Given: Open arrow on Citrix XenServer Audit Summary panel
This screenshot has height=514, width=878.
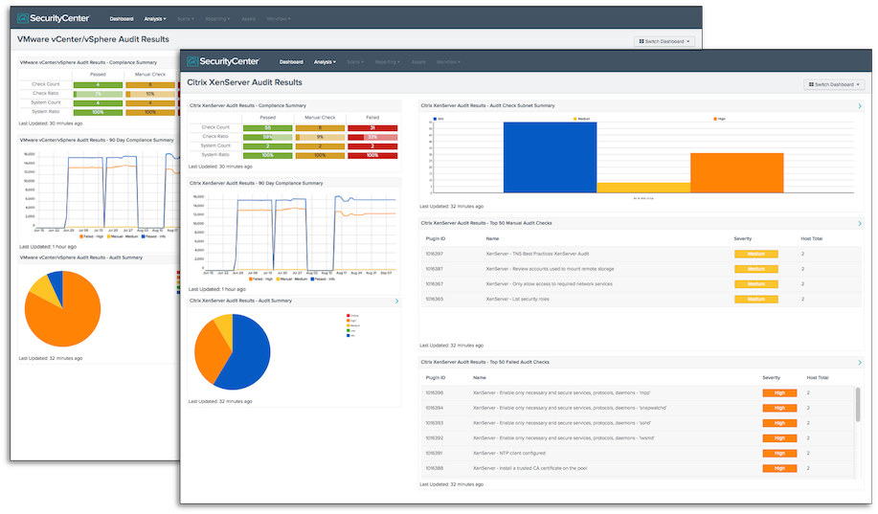Looking at the screenshot, I should (397, 302).
